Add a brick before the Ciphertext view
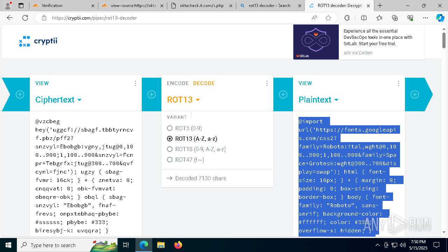This screenshot has width=448, height=252. 20,94
